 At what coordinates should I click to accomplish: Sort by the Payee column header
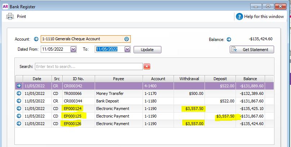(118, 78)
